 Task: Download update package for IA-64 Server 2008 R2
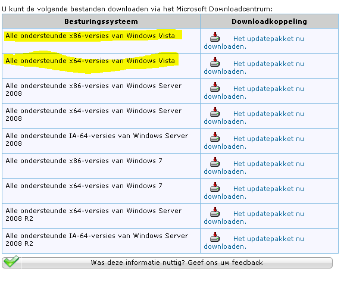pos(254,243)
